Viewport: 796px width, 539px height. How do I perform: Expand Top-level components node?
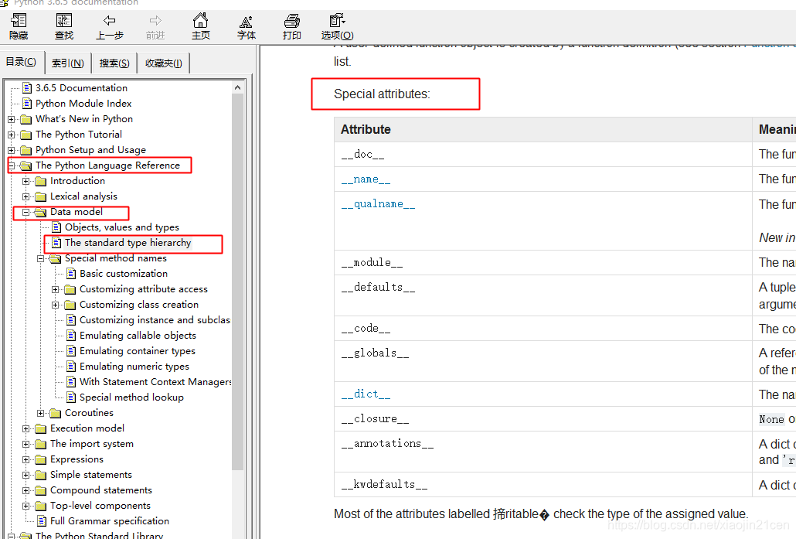point(26,507)
